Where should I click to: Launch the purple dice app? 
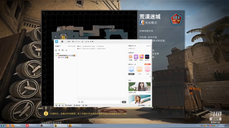coord(136,57)
